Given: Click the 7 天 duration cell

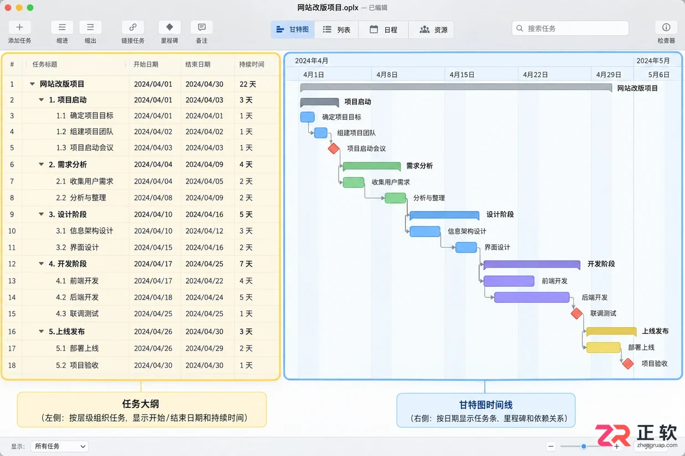Looking at the screenshot, I should 246,264.
